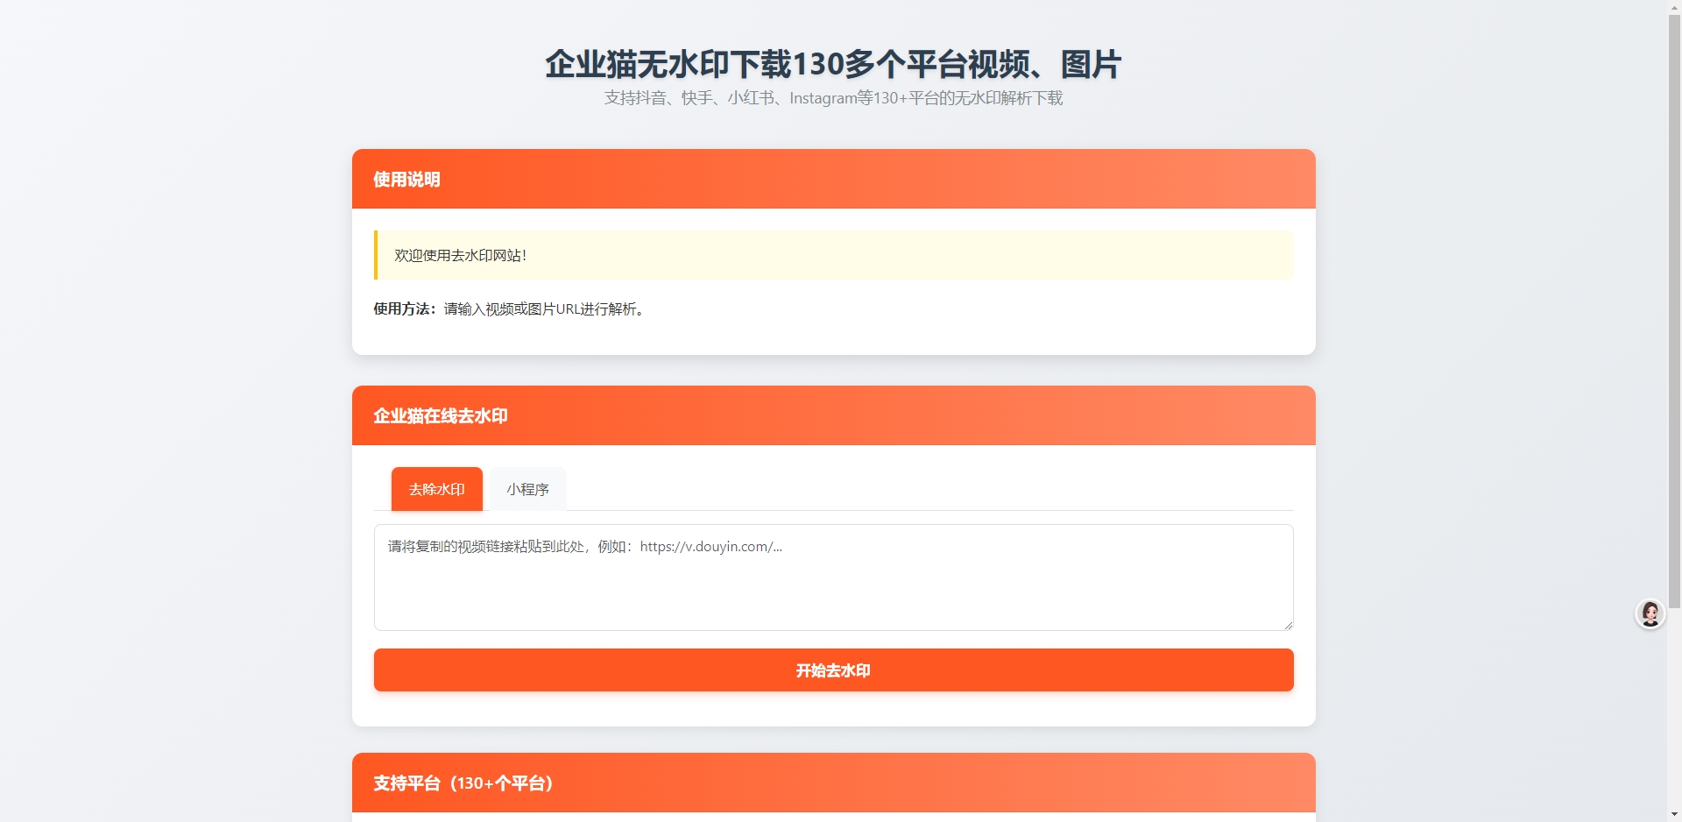Click the 企业猫在线去水印 header
Screen dimensions: 1682x822
point(833,415)
